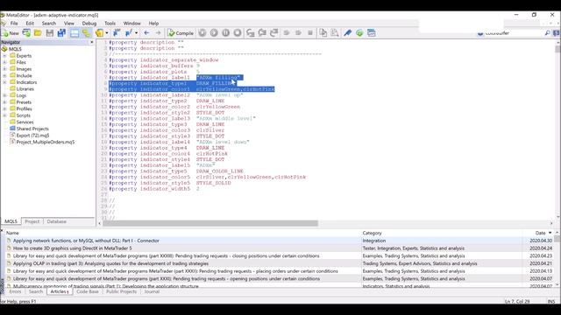Screen dimensions: 561x315
Task: Stop debugging with the round stop button
Action: pos(238,33)
